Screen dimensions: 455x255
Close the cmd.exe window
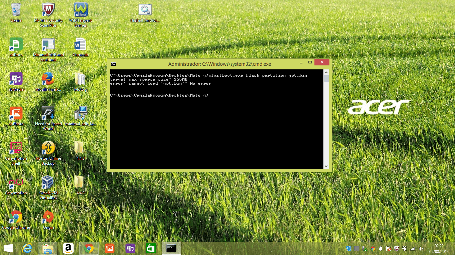point(322,62)
